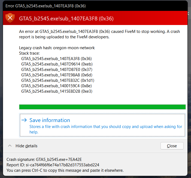191x178 pixels.
Task: Select the dialog title bar text
Action: pyautogui.click(x=46, y=6)
